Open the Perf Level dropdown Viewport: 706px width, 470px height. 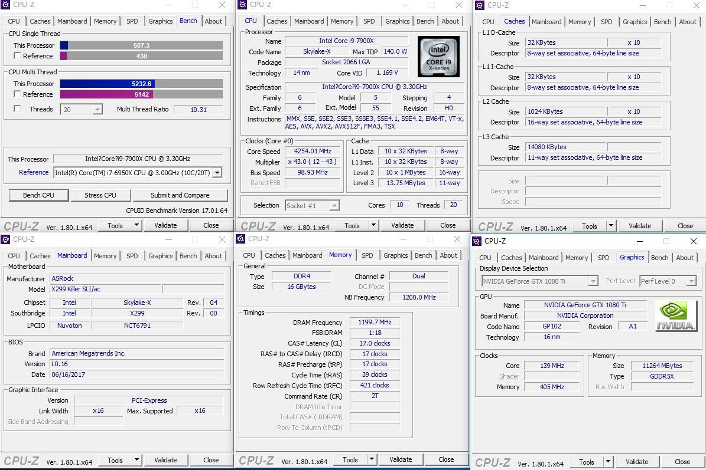pos(692,281)
